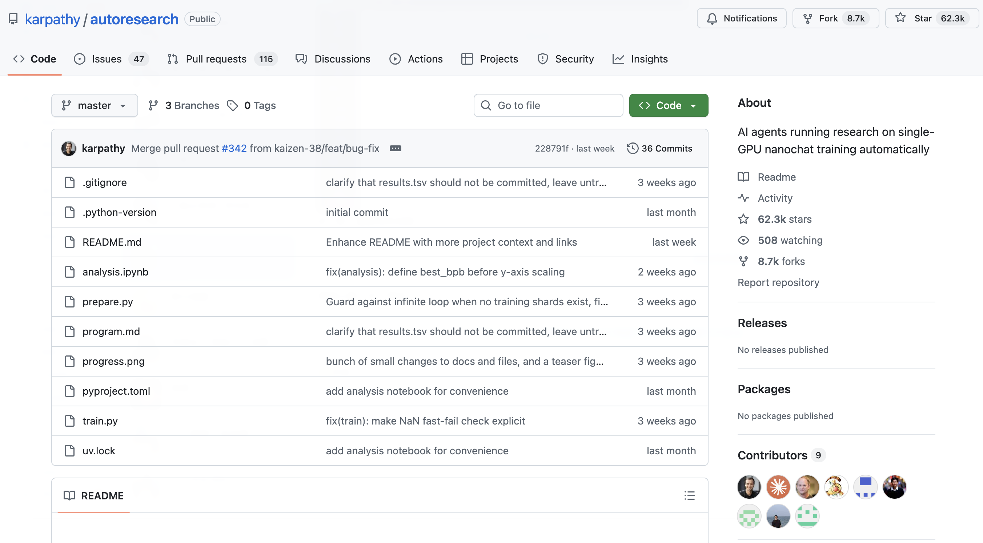Open the Insights tab

649,59
